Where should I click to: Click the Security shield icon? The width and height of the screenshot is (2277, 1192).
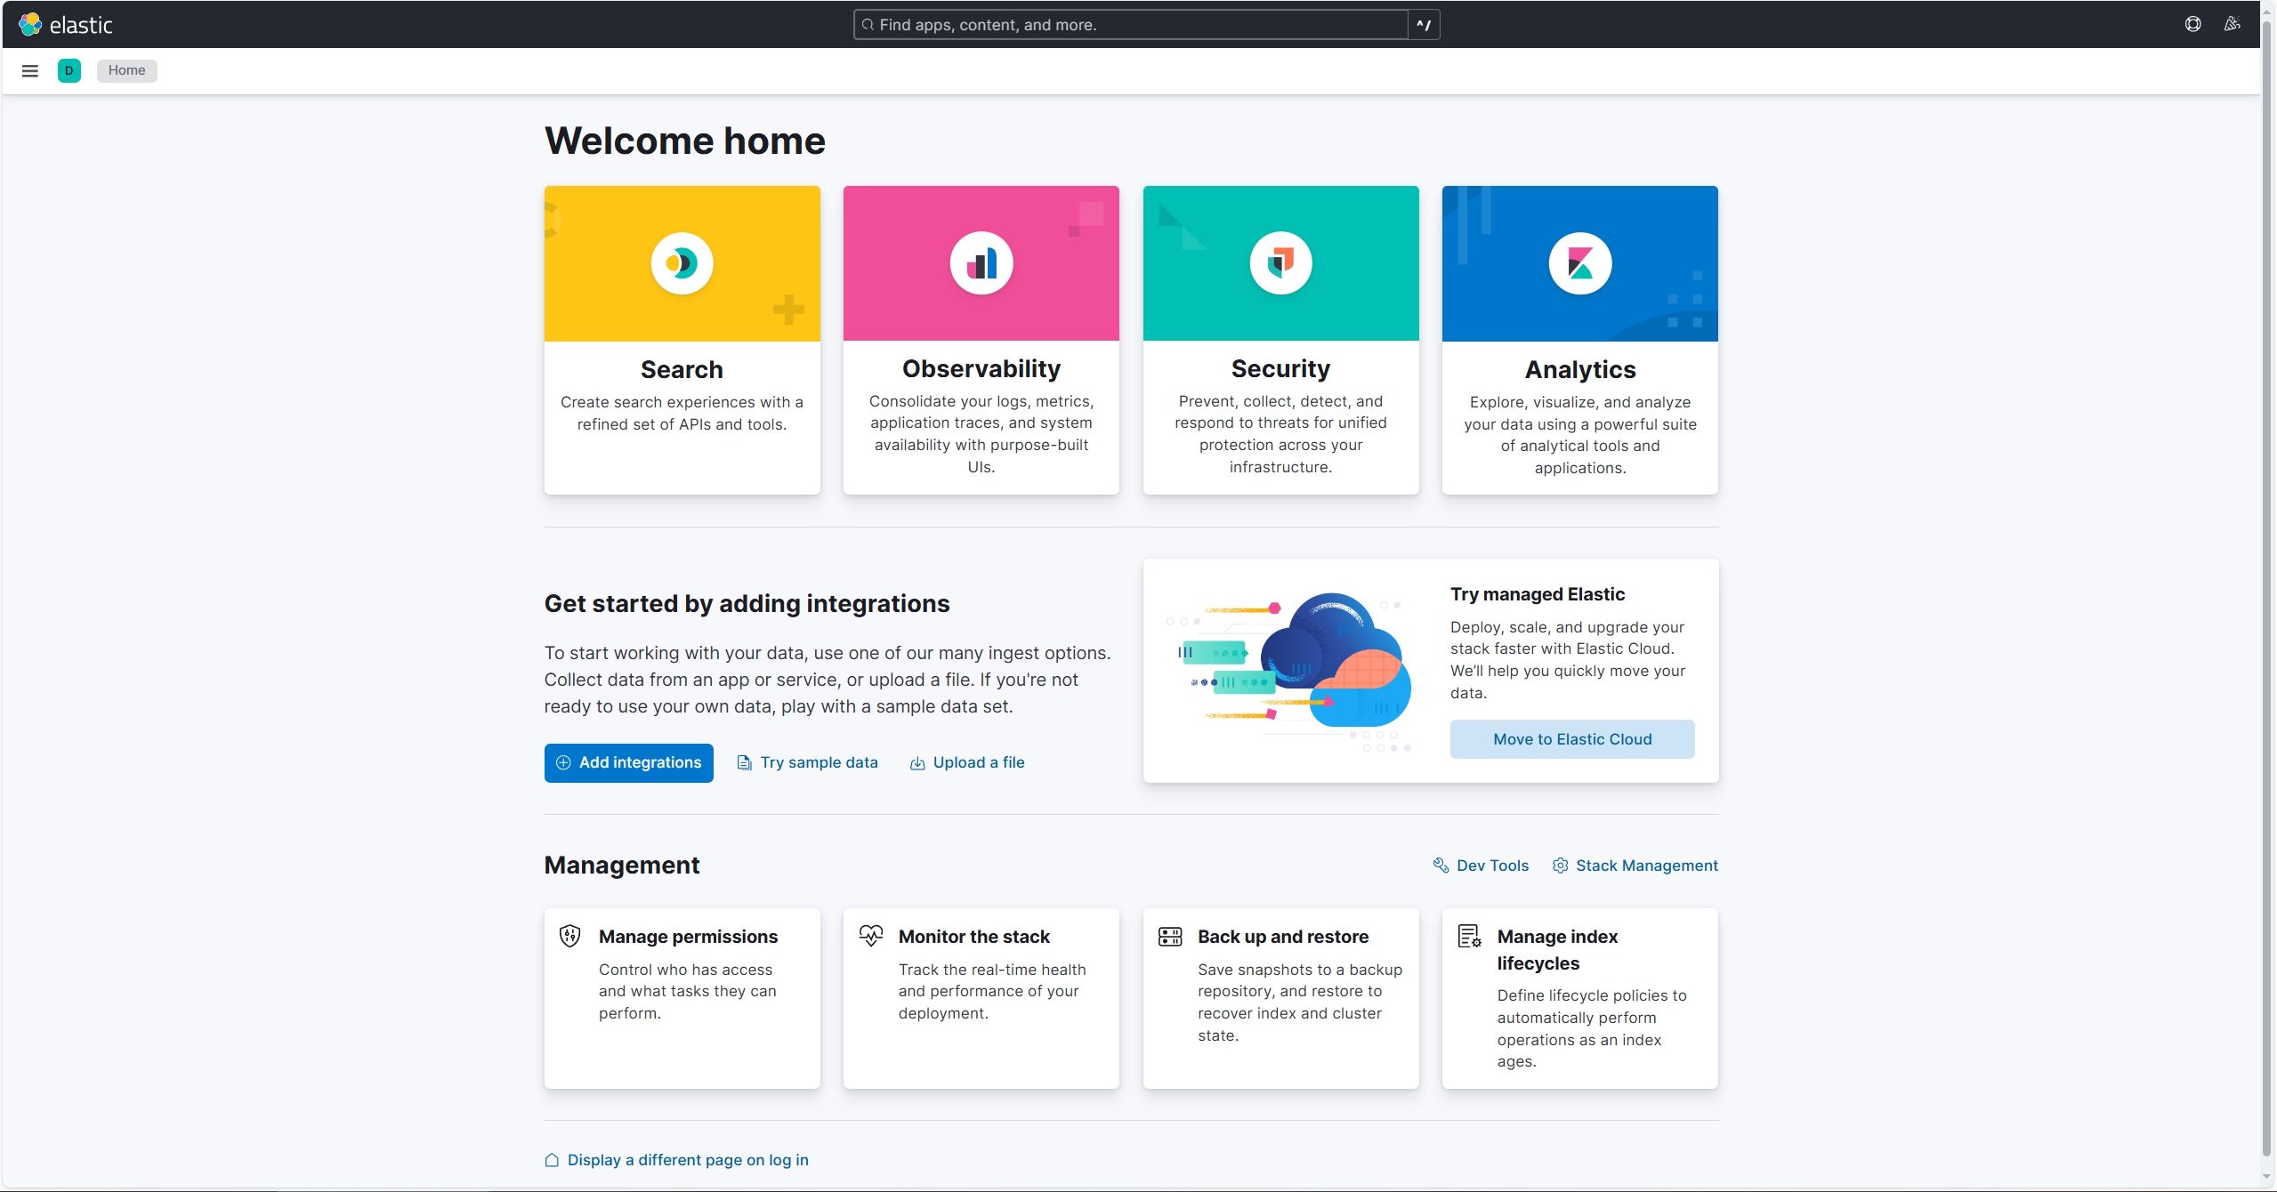pos(1280,263)
